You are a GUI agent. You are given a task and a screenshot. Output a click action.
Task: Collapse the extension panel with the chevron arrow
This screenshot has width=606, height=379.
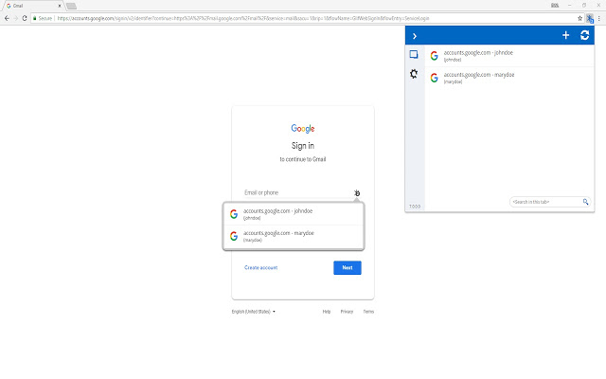click(x=415, y=36)
